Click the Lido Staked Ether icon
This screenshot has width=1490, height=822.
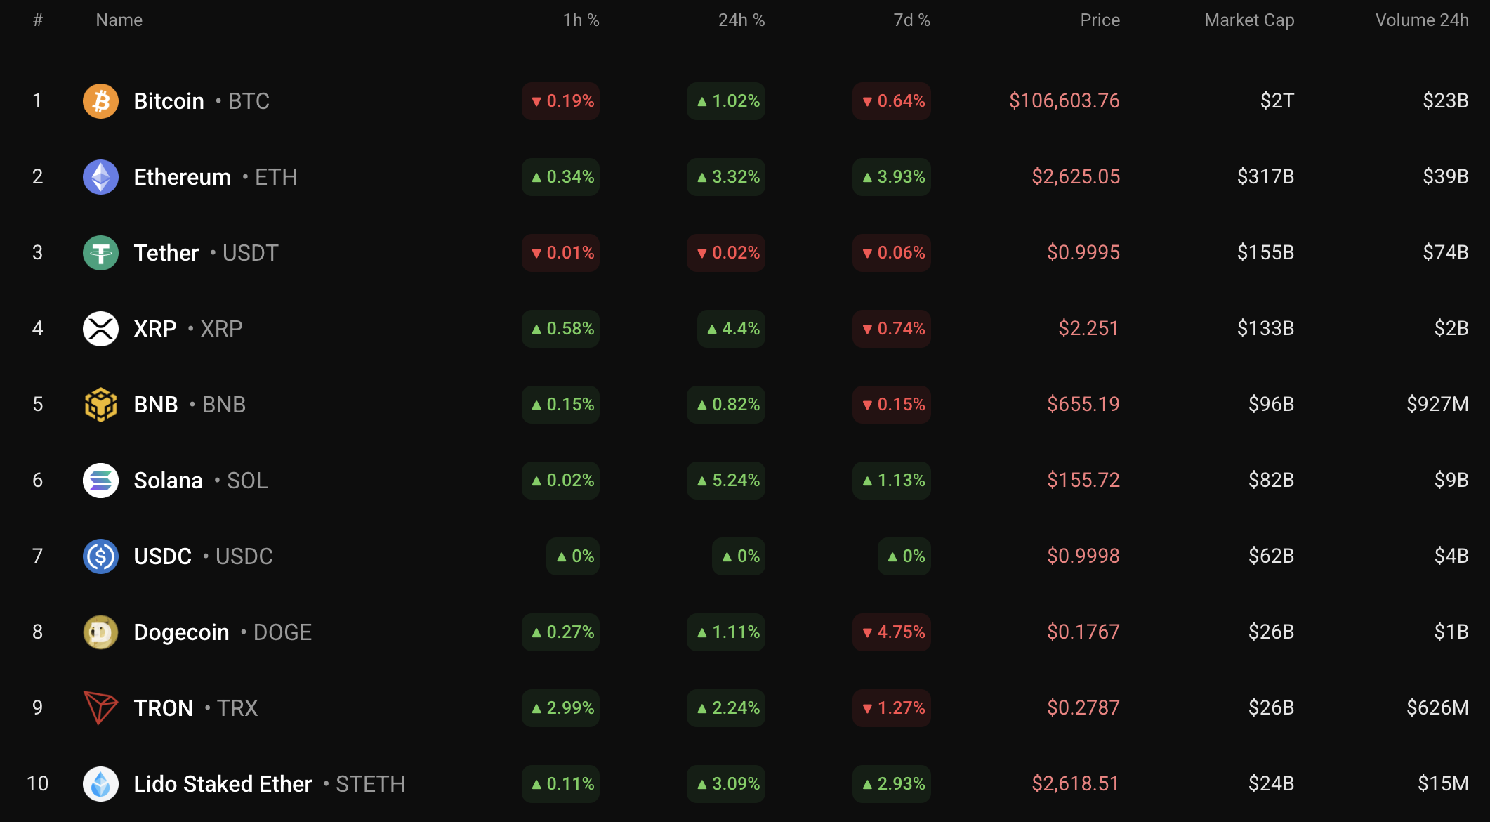(x=100, y=784)
